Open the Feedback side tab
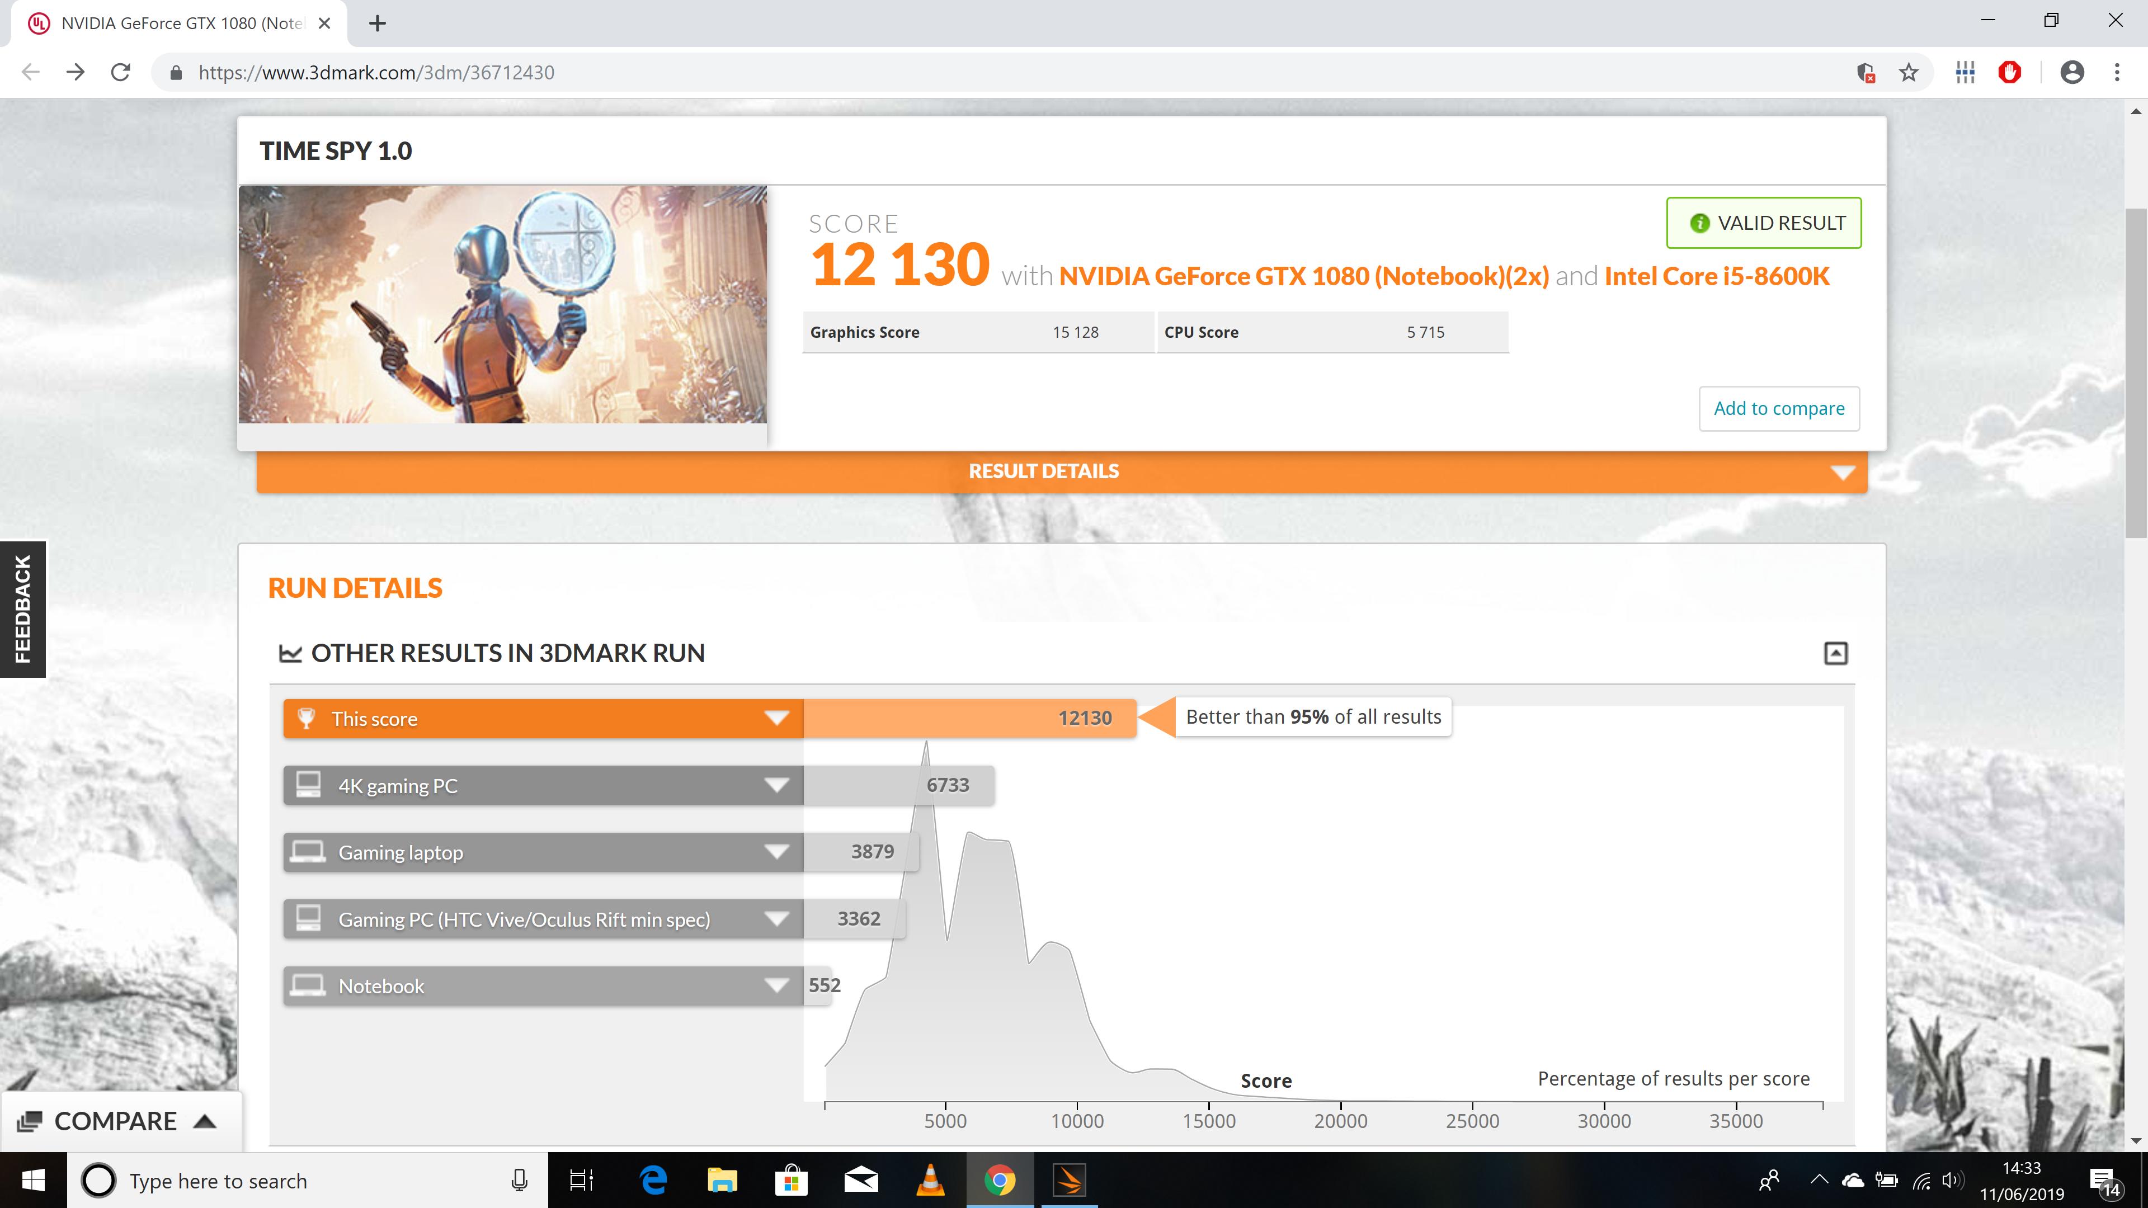Viewport: 2148px width, 1208px height. coord(22,608)
